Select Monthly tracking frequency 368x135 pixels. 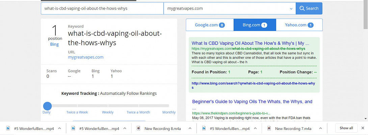pyautogui.click(x=169, y=112)
